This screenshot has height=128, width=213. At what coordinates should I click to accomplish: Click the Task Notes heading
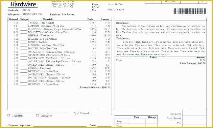[x=123, y=38]
